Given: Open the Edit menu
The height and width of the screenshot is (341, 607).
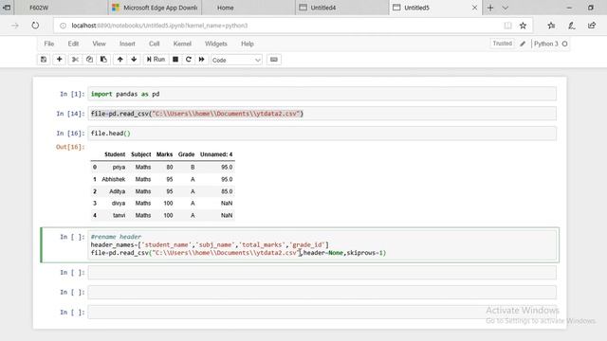Looking at the screenshot, I should [73, 44].
